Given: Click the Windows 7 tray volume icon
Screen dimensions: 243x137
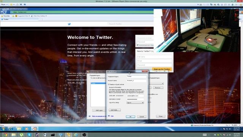Looking at the screenshot, I should point(230,129).
